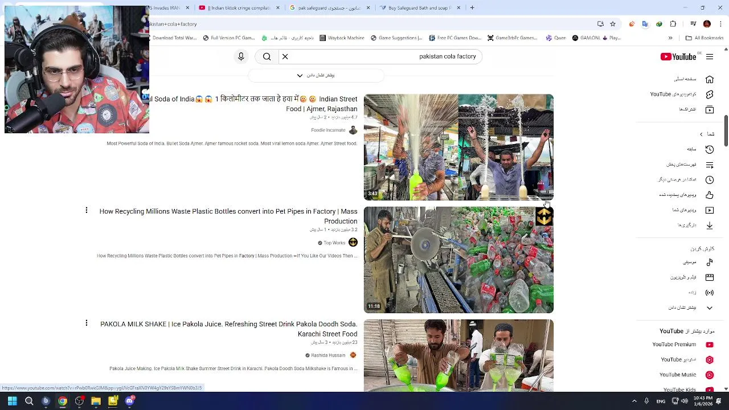Open YouTube Shorts in sidebar
The width and height of the screenshot is (729, 410).
[x=683, y=95]
